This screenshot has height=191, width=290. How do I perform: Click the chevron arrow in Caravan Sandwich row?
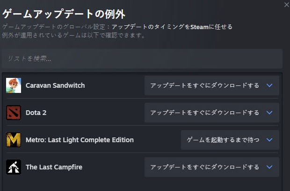tap(269, 85)
